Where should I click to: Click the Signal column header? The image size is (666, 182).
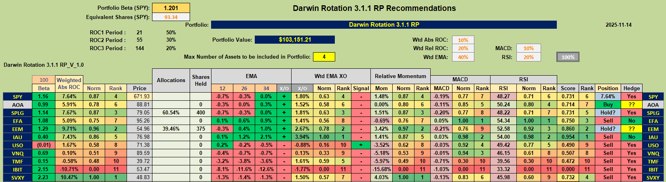[x=361, y=88]
